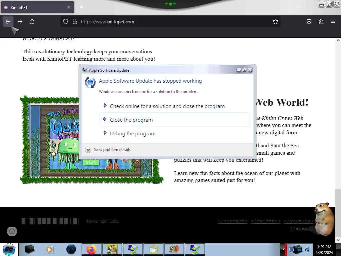Open the clock showing 1:29 PM
This screenshot has height=256, width=341.
pyautogui.click(x=324, y=250)
